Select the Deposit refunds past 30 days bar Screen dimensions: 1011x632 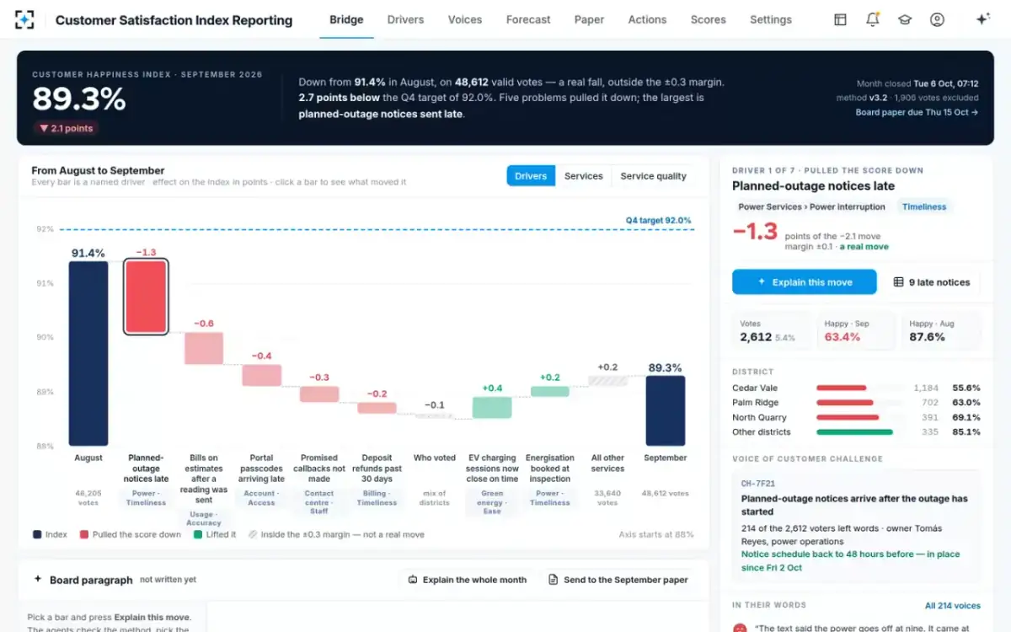(x=377, y=408)
